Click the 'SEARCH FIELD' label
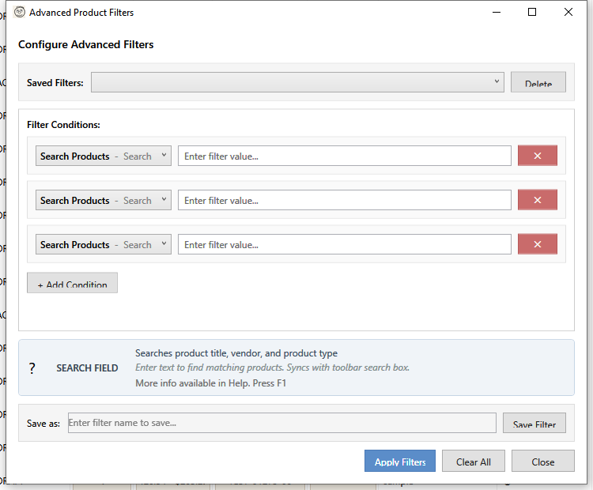 87,367
